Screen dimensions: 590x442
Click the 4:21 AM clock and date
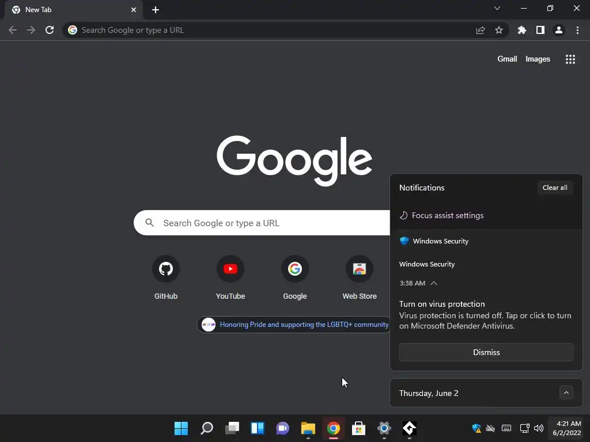[x=567, y=428]
